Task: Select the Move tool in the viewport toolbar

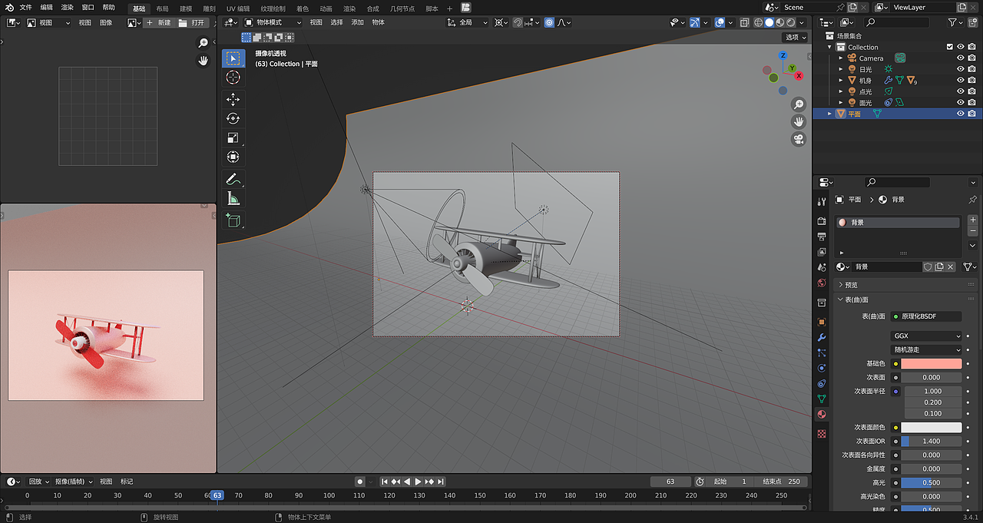Action: pyautogui.click(x=233, y=98)
